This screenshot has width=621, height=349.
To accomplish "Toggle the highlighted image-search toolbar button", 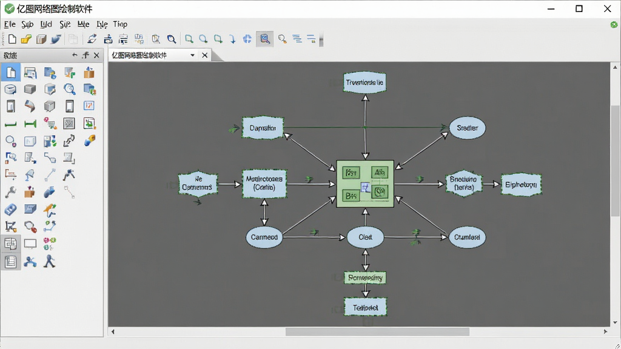I will (x=264, y=39).
